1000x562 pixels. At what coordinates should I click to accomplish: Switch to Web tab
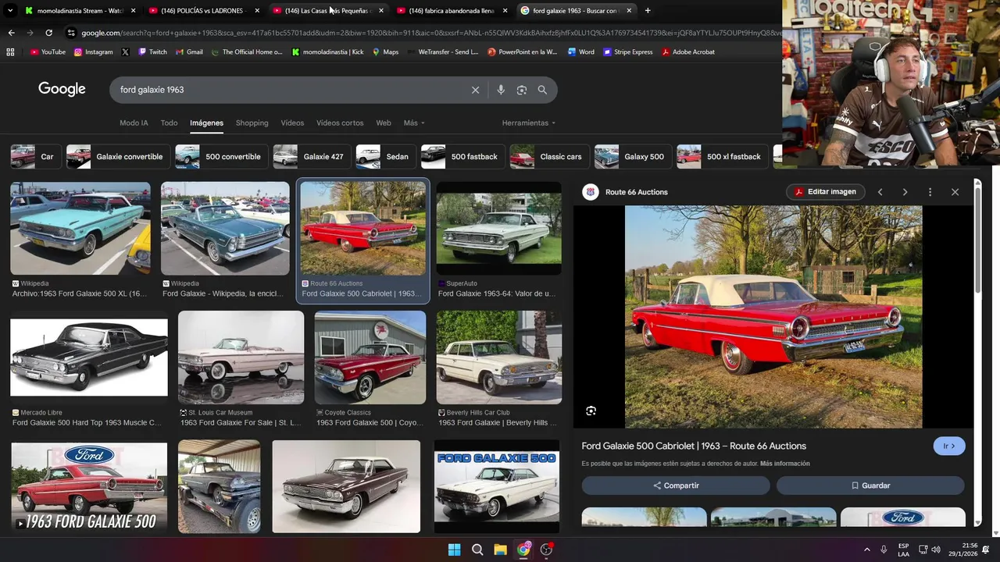tap(384, 123)
